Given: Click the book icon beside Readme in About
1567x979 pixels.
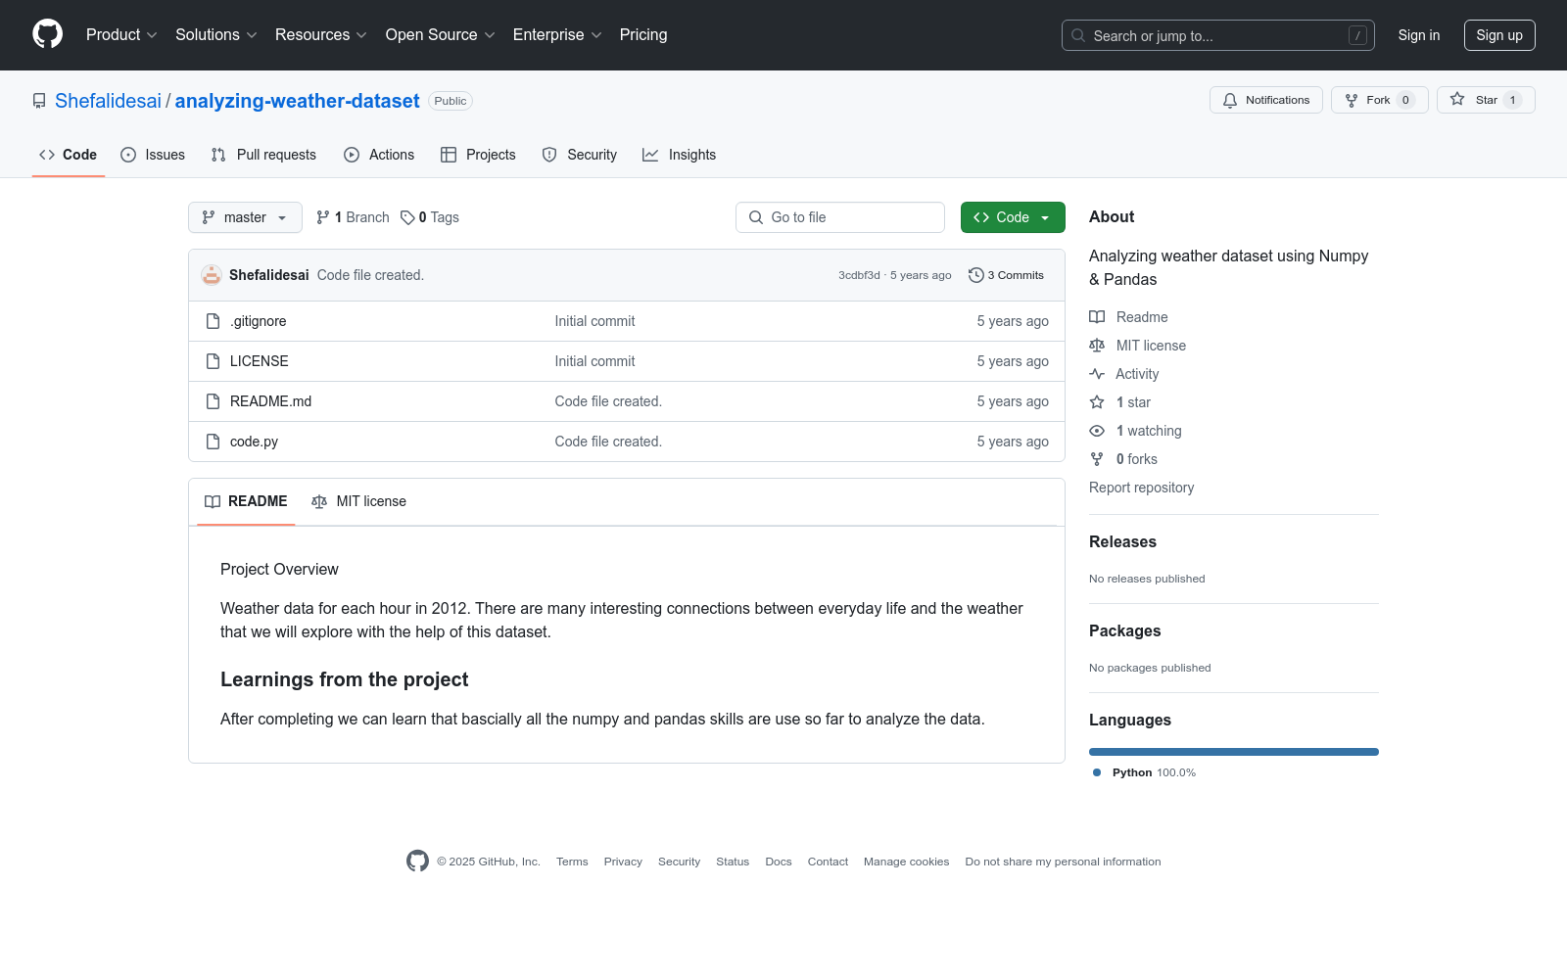Looking at the screenshot, I should (x=1097, y=317).
